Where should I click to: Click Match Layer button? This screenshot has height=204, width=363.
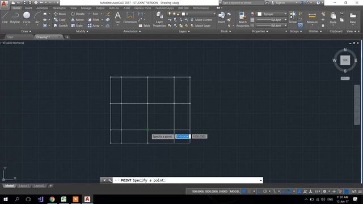click(200, 25)
